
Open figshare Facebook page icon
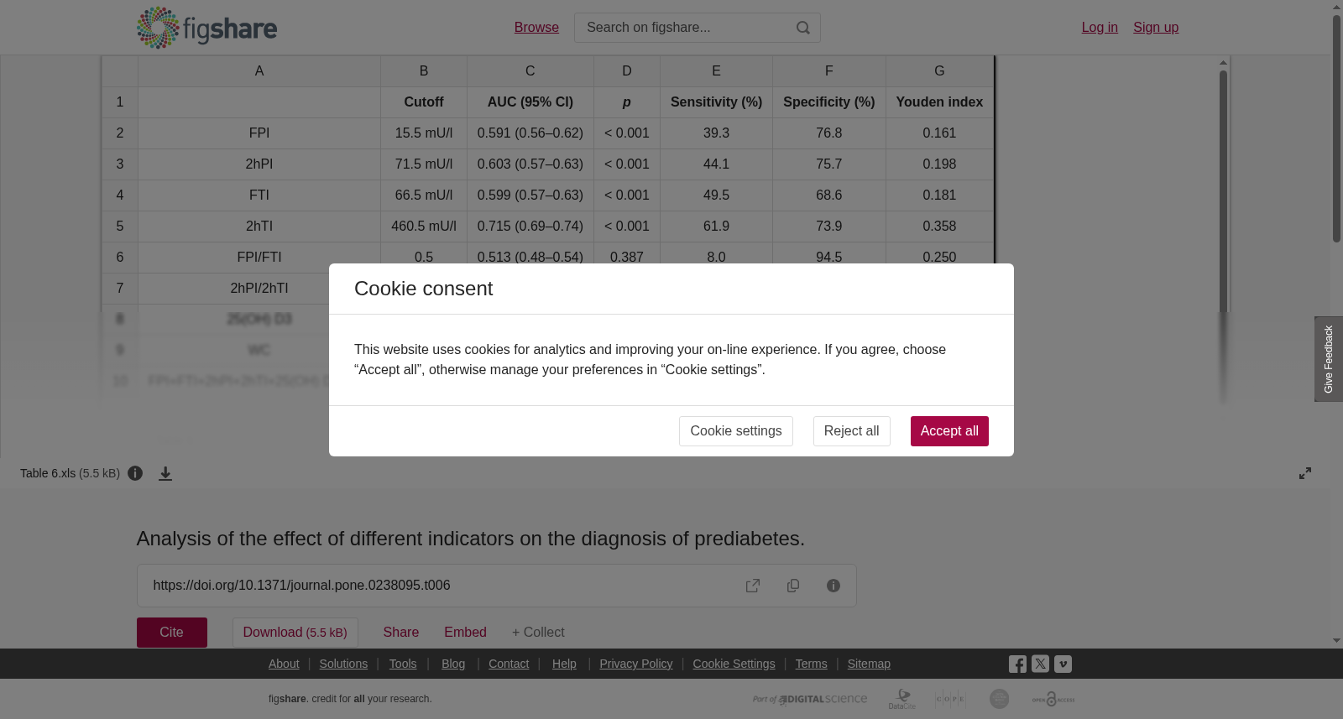coord(1017,664)
